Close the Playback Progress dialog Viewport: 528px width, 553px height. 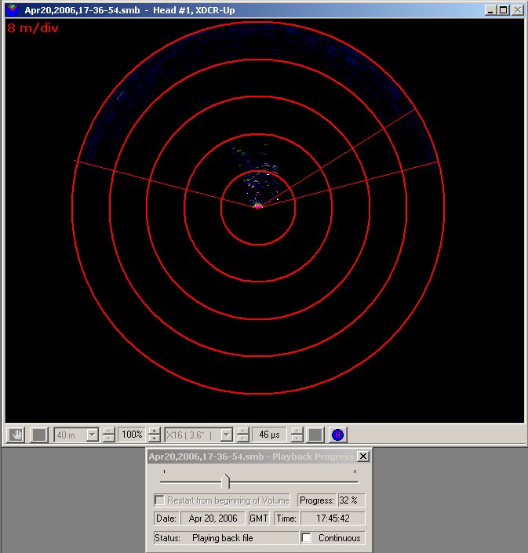pyautogui.click(x=363, y=457)
